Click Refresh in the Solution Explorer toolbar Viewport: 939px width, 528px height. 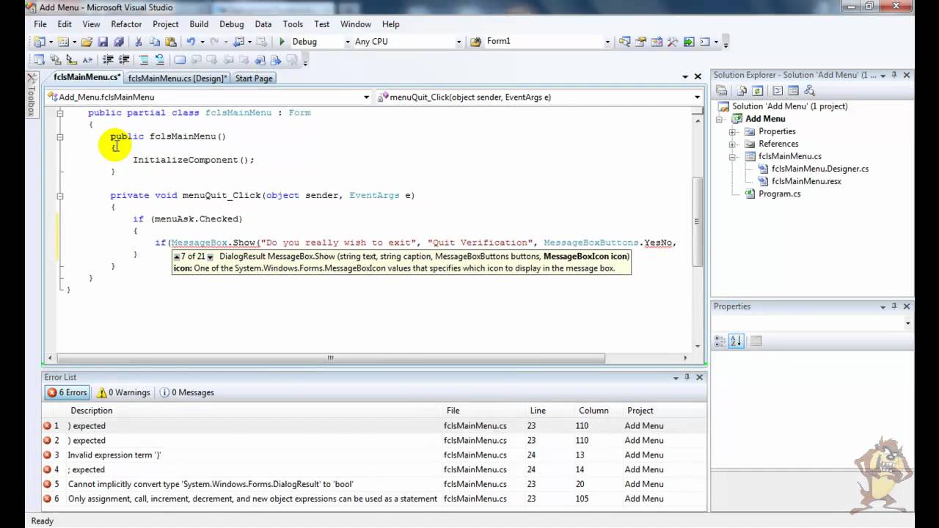point(757,91)
